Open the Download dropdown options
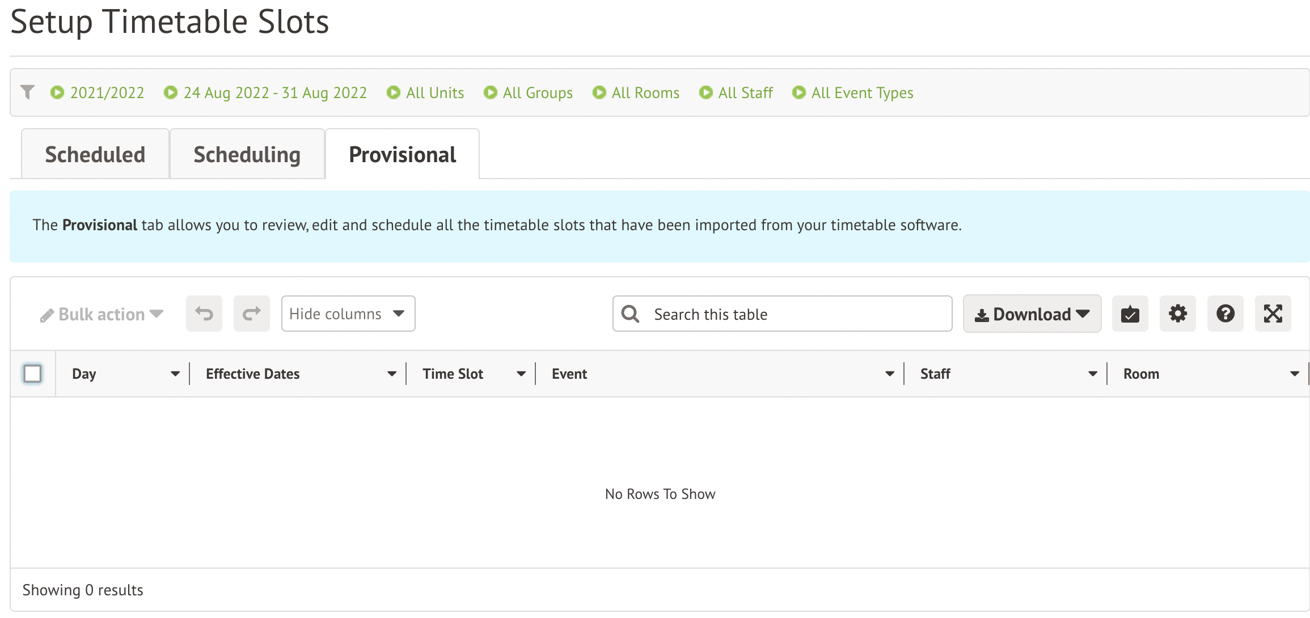Viewport: 1310px width, 618px height. [1033, 314]
